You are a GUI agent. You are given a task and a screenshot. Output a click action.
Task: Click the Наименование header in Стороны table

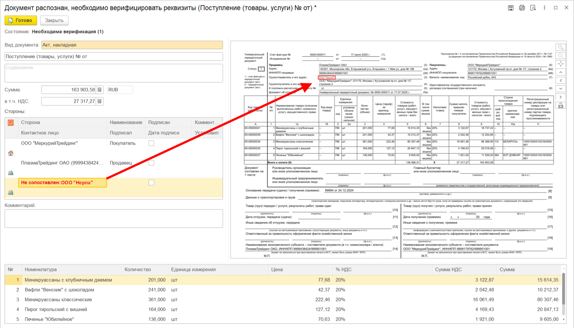[x=126, y=122]
